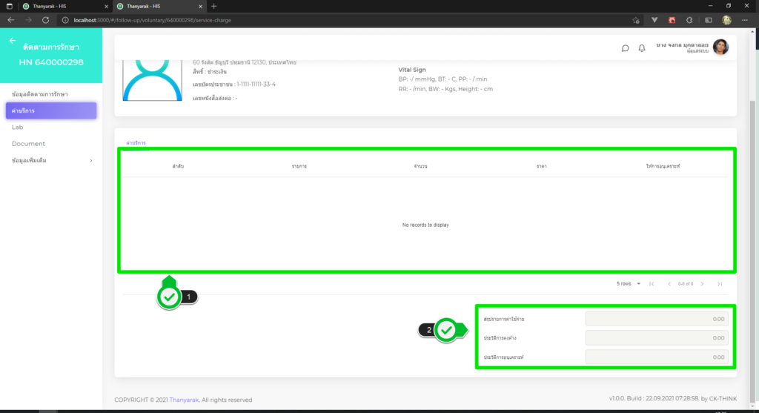Open the chat messages icon
Image resolution: width=759 pixels, height=413 pixels.
tap(625, 48)
